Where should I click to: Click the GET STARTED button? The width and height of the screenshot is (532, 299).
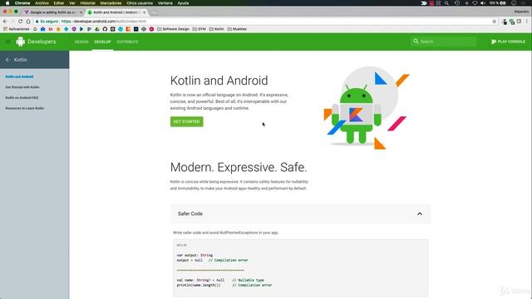[x=186, y=122]
